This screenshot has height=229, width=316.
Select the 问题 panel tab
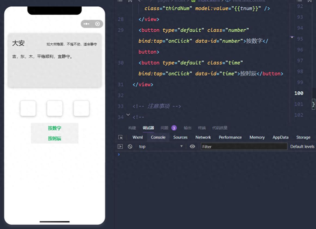[x=165, y=128]
